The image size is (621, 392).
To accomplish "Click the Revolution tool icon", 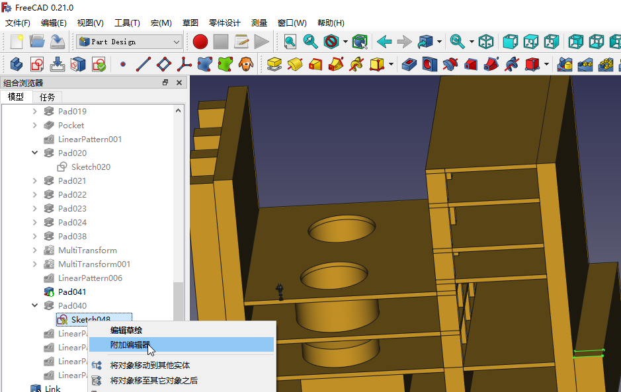I will [295, 64].
